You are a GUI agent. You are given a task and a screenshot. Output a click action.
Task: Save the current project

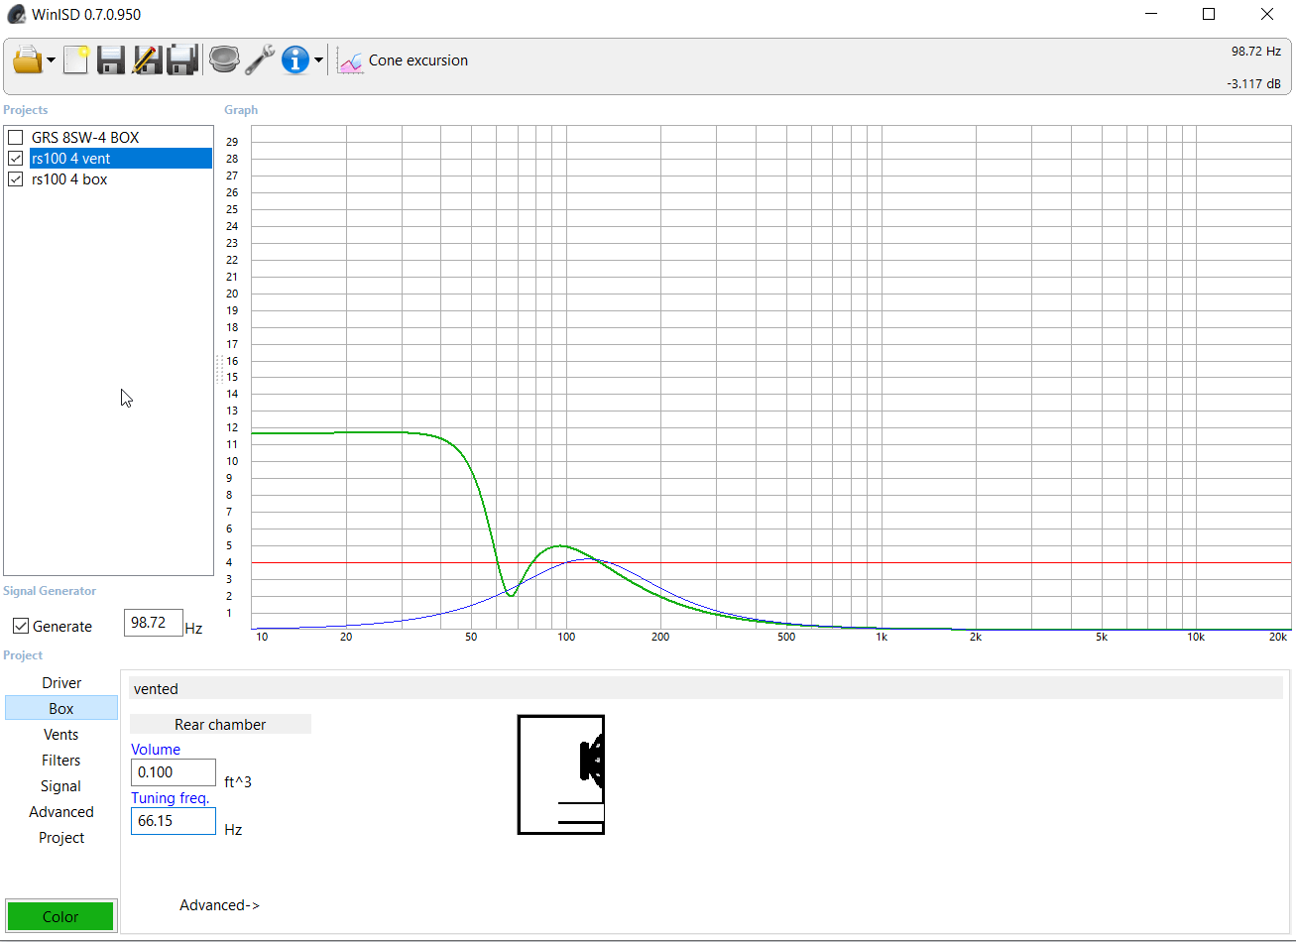[110, 60]
